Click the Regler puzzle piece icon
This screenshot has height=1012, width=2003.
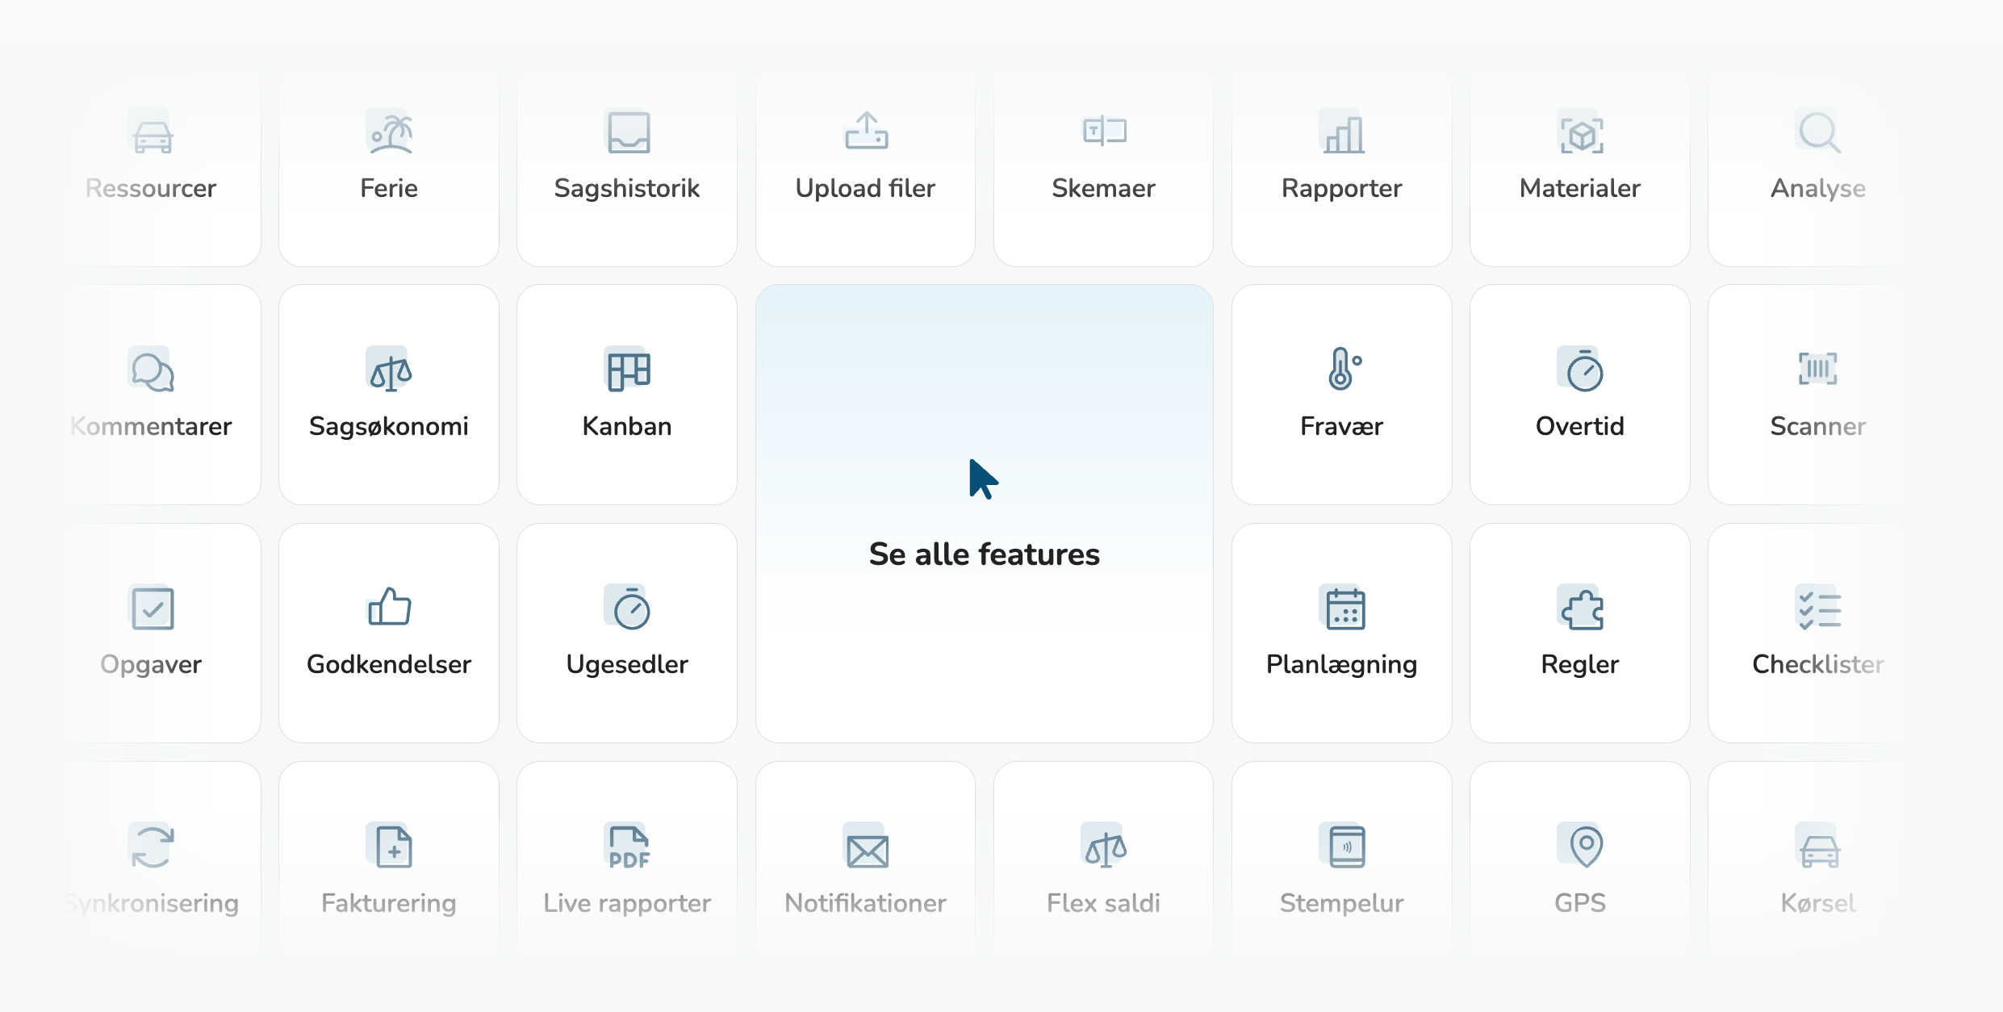[1581, 608]
